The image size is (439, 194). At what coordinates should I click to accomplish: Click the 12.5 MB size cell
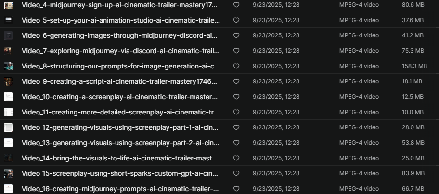click(x=413, y=97)
